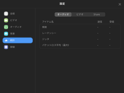Click the レーテンシー 受信 value

110,33
